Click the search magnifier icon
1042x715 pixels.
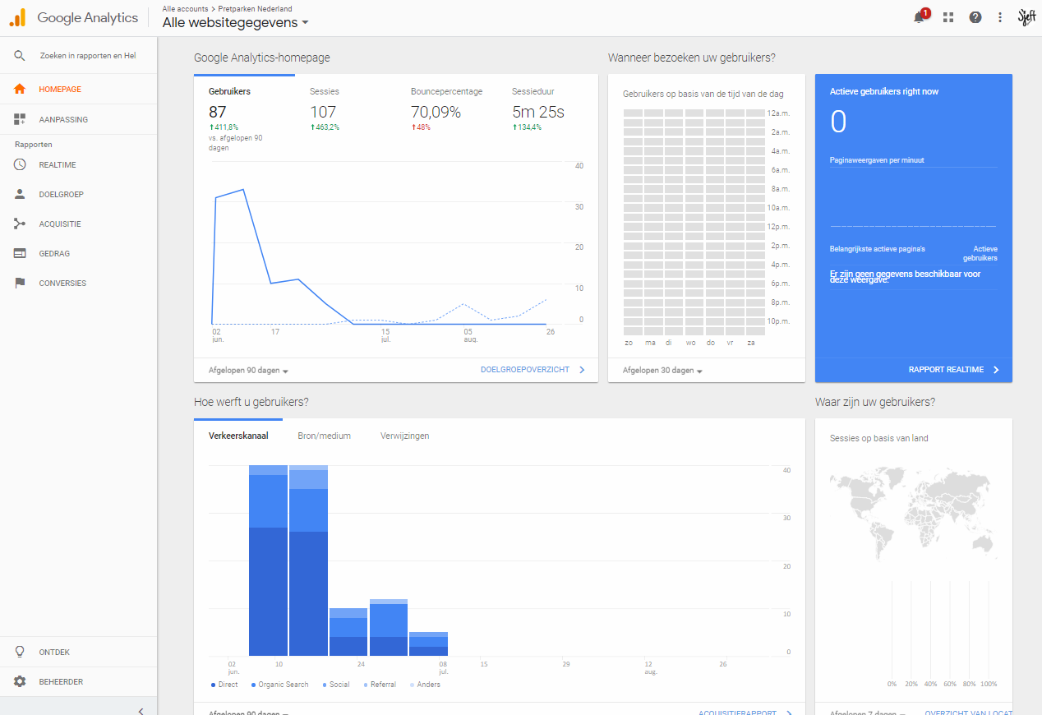pos(20,56)
